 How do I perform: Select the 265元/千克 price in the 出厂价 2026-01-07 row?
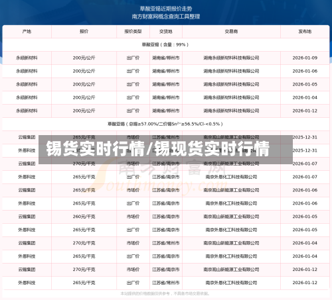coord(84,177)
